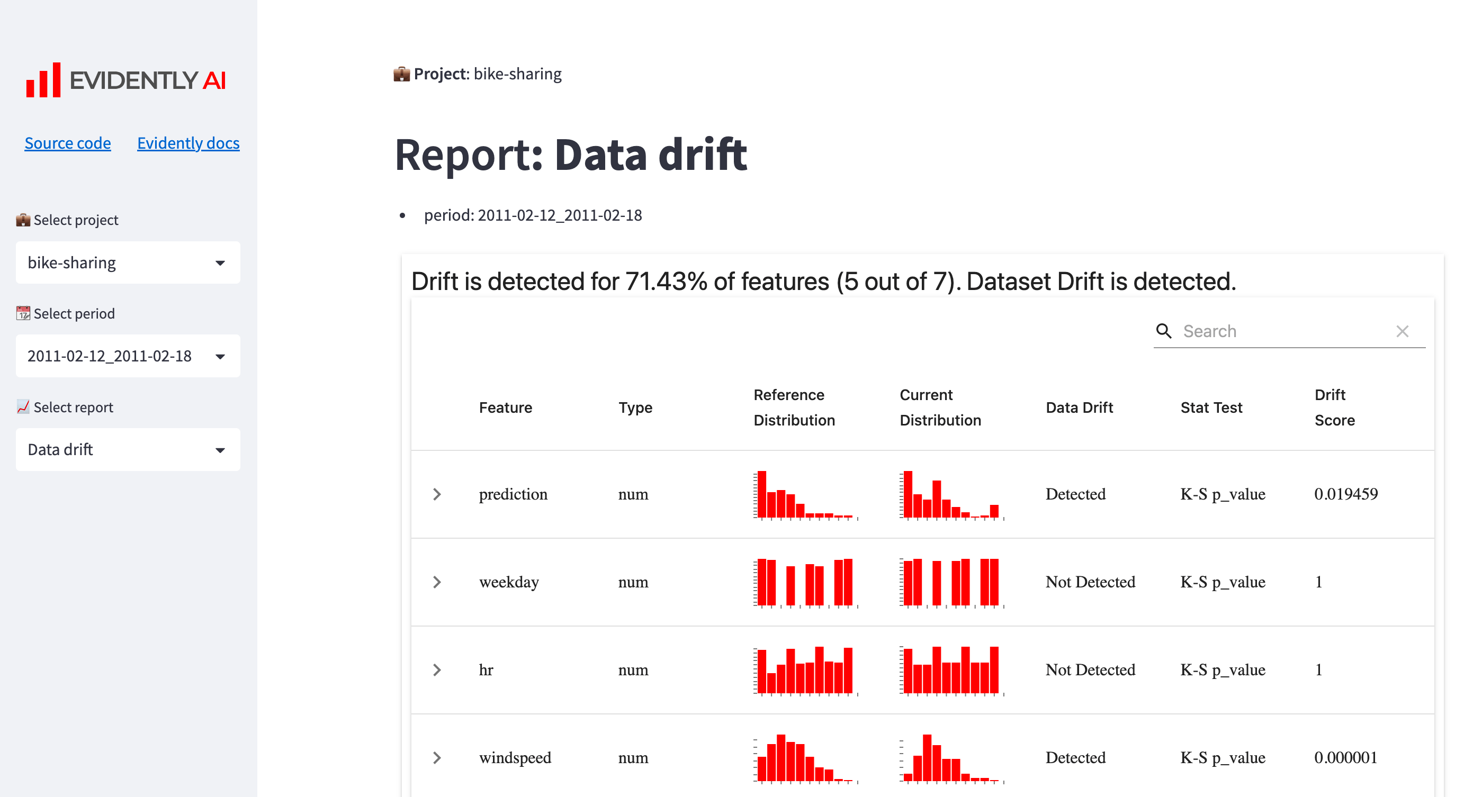Screen dimensions: 1473x797
Task: Expand the weekday feature row
Action: tap(439, 580)
